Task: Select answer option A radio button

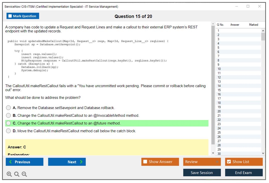Action: (9, 108)
